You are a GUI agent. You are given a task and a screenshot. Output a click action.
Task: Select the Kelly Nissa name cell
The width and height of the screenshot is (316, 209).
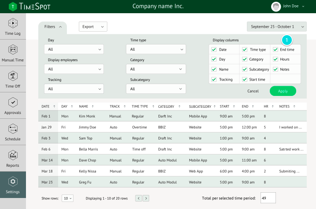[88, 171]
